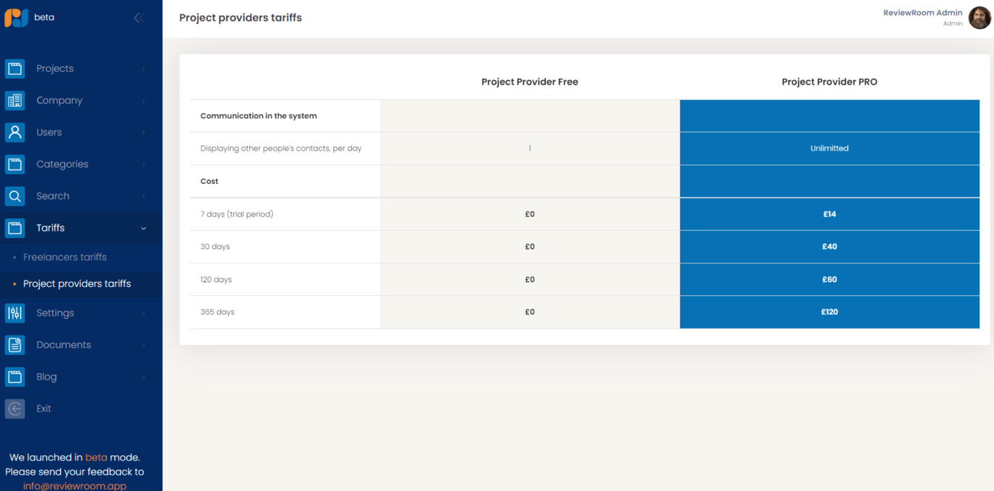Expand the Settings menu arrow

143,314
